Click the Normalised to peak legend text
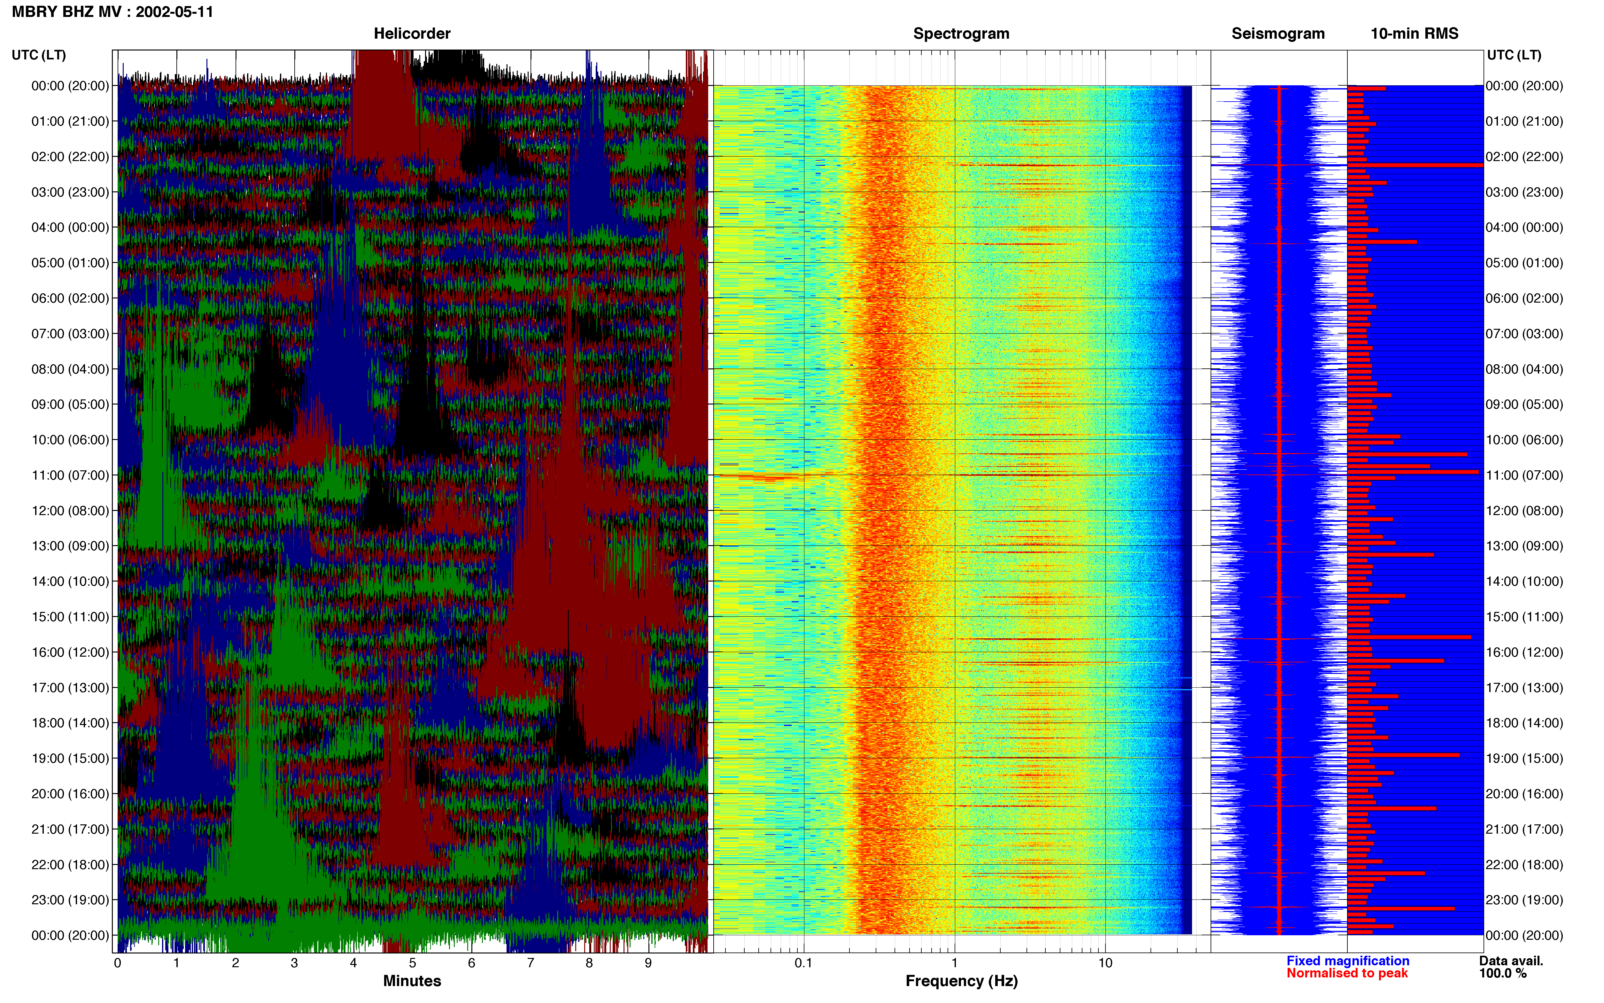 click(1347, 973)
